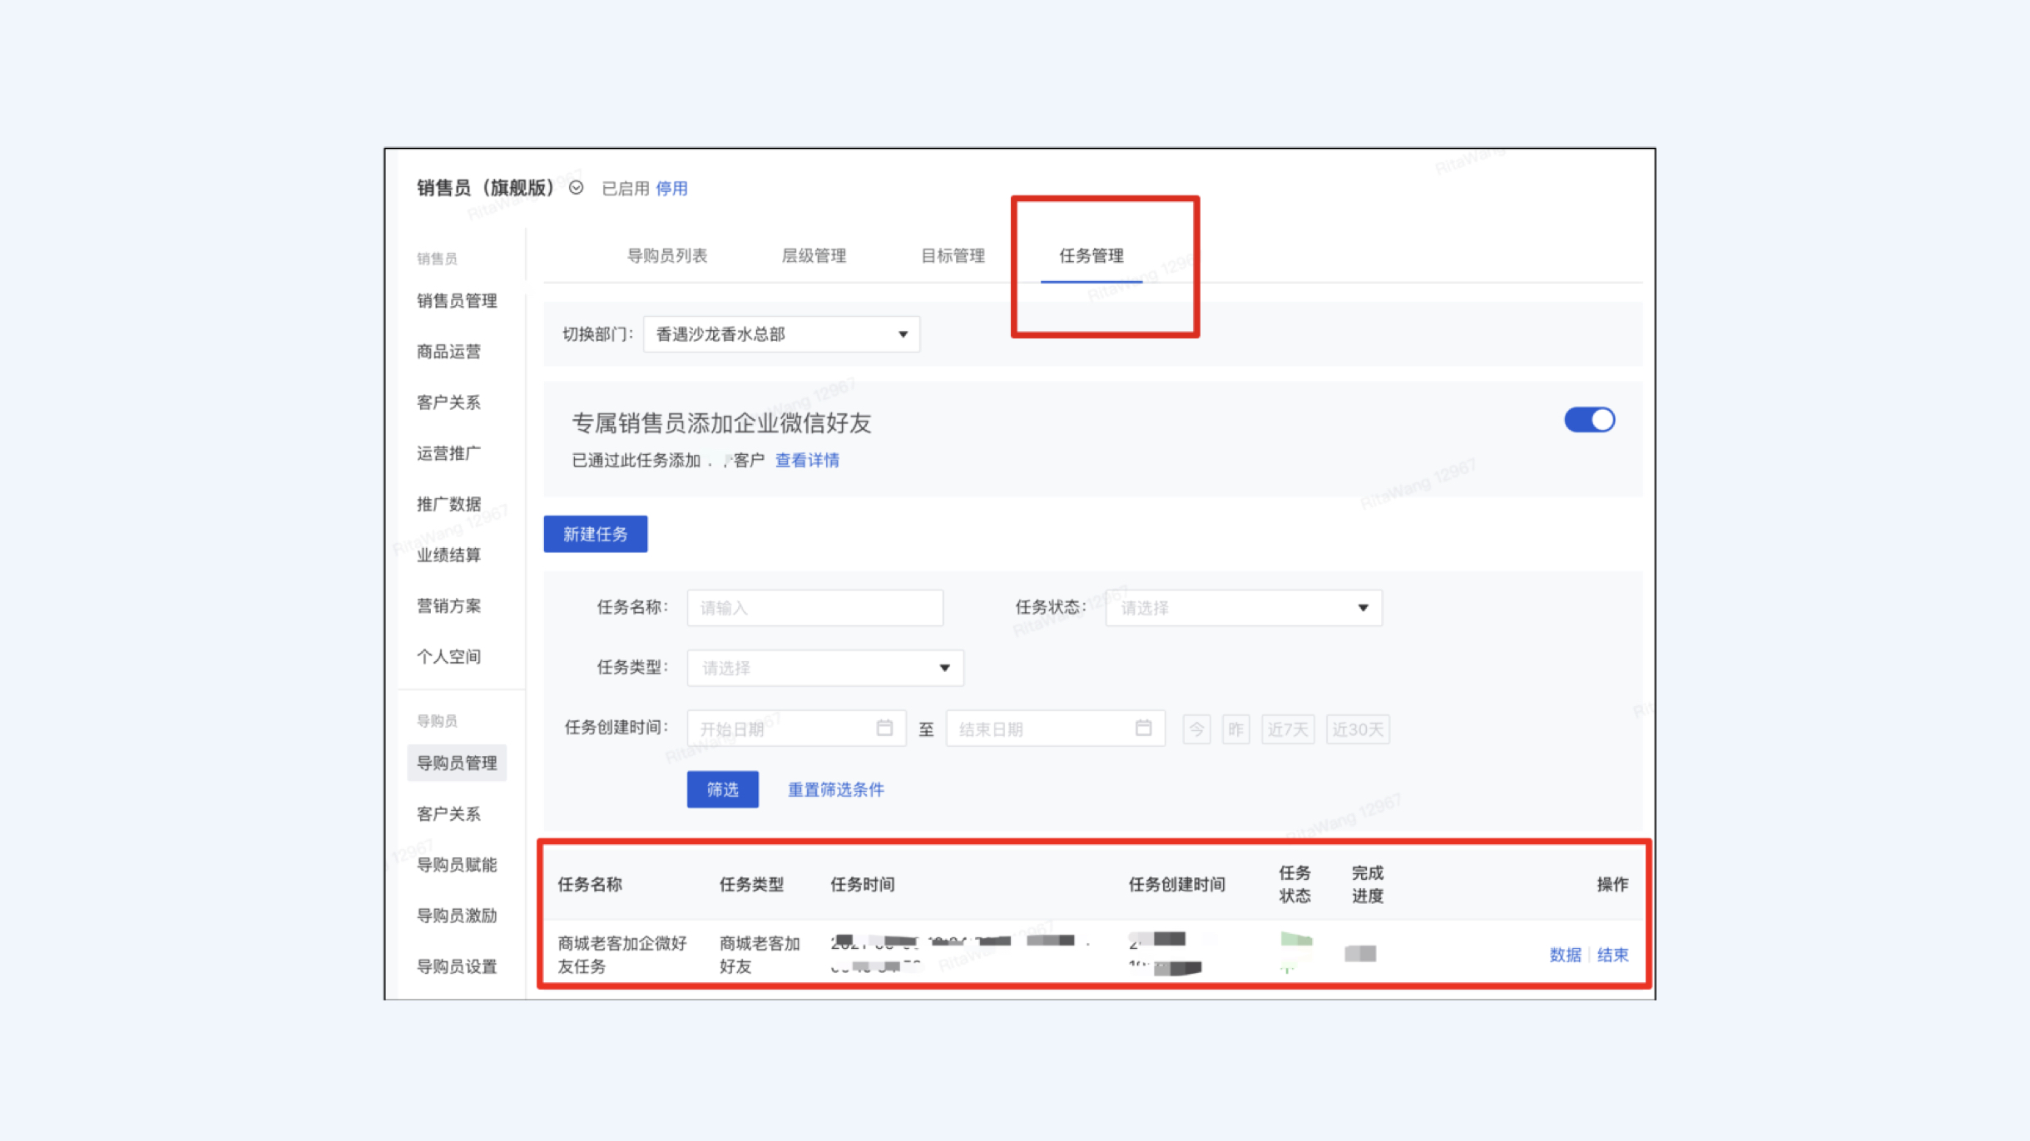Click 停用 to disable the plugin
Image resolution: width=2030 pixels, height=1141 pixels.
point(671,189)
